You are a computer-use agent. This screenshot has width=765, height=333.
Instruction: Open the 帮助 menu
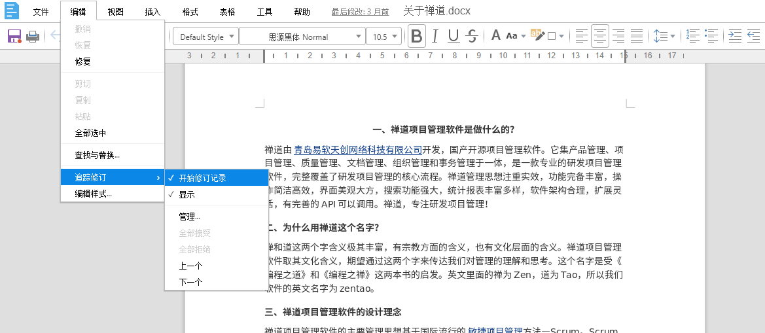pyautogui.click(x=302, y=12)
